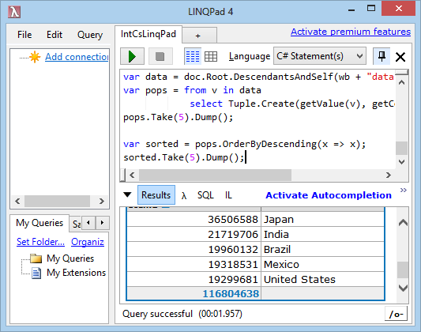
Task: Click Activate Autocompletion link
Action: pos(329,195)
